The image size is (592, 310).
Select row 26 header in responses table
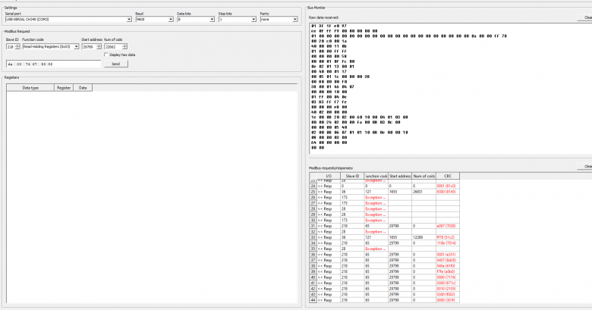point(313,197)
